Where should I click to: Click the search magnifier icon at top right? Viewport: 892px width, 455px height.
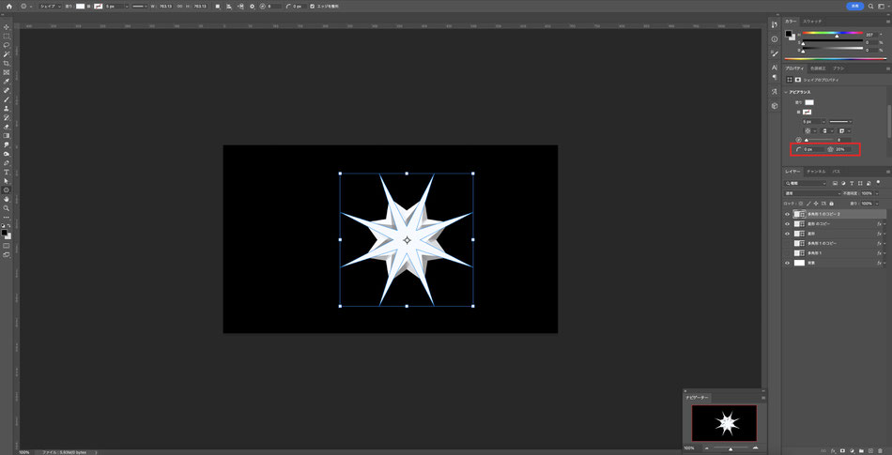(871, 6)
